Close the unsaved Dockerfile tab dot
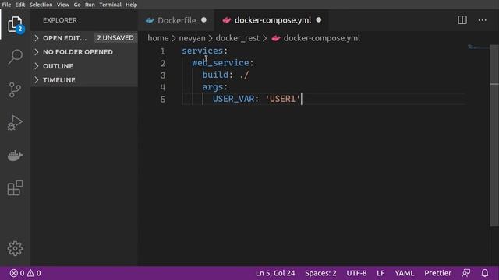Viewport: 499px width, 280px height. [204, 20]
